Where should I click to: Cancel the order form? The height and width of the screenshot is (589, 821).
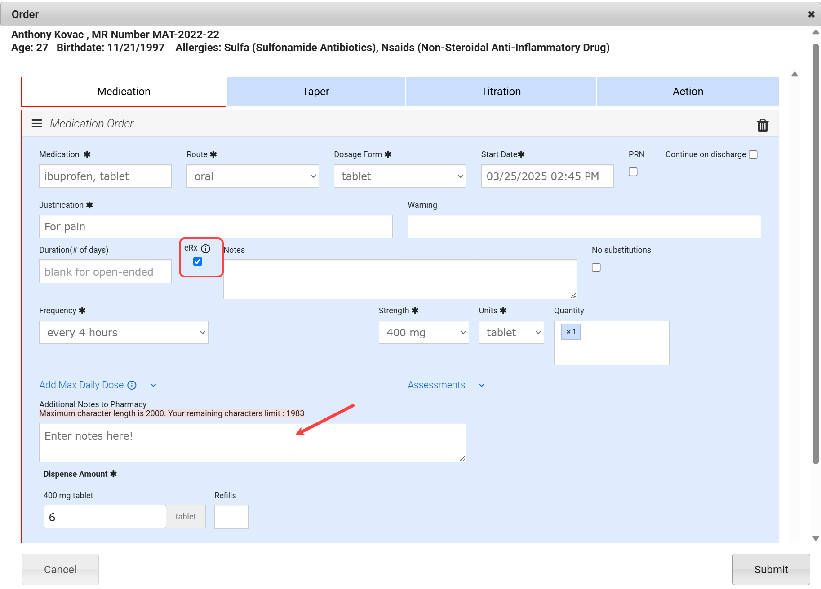[60, 569]
